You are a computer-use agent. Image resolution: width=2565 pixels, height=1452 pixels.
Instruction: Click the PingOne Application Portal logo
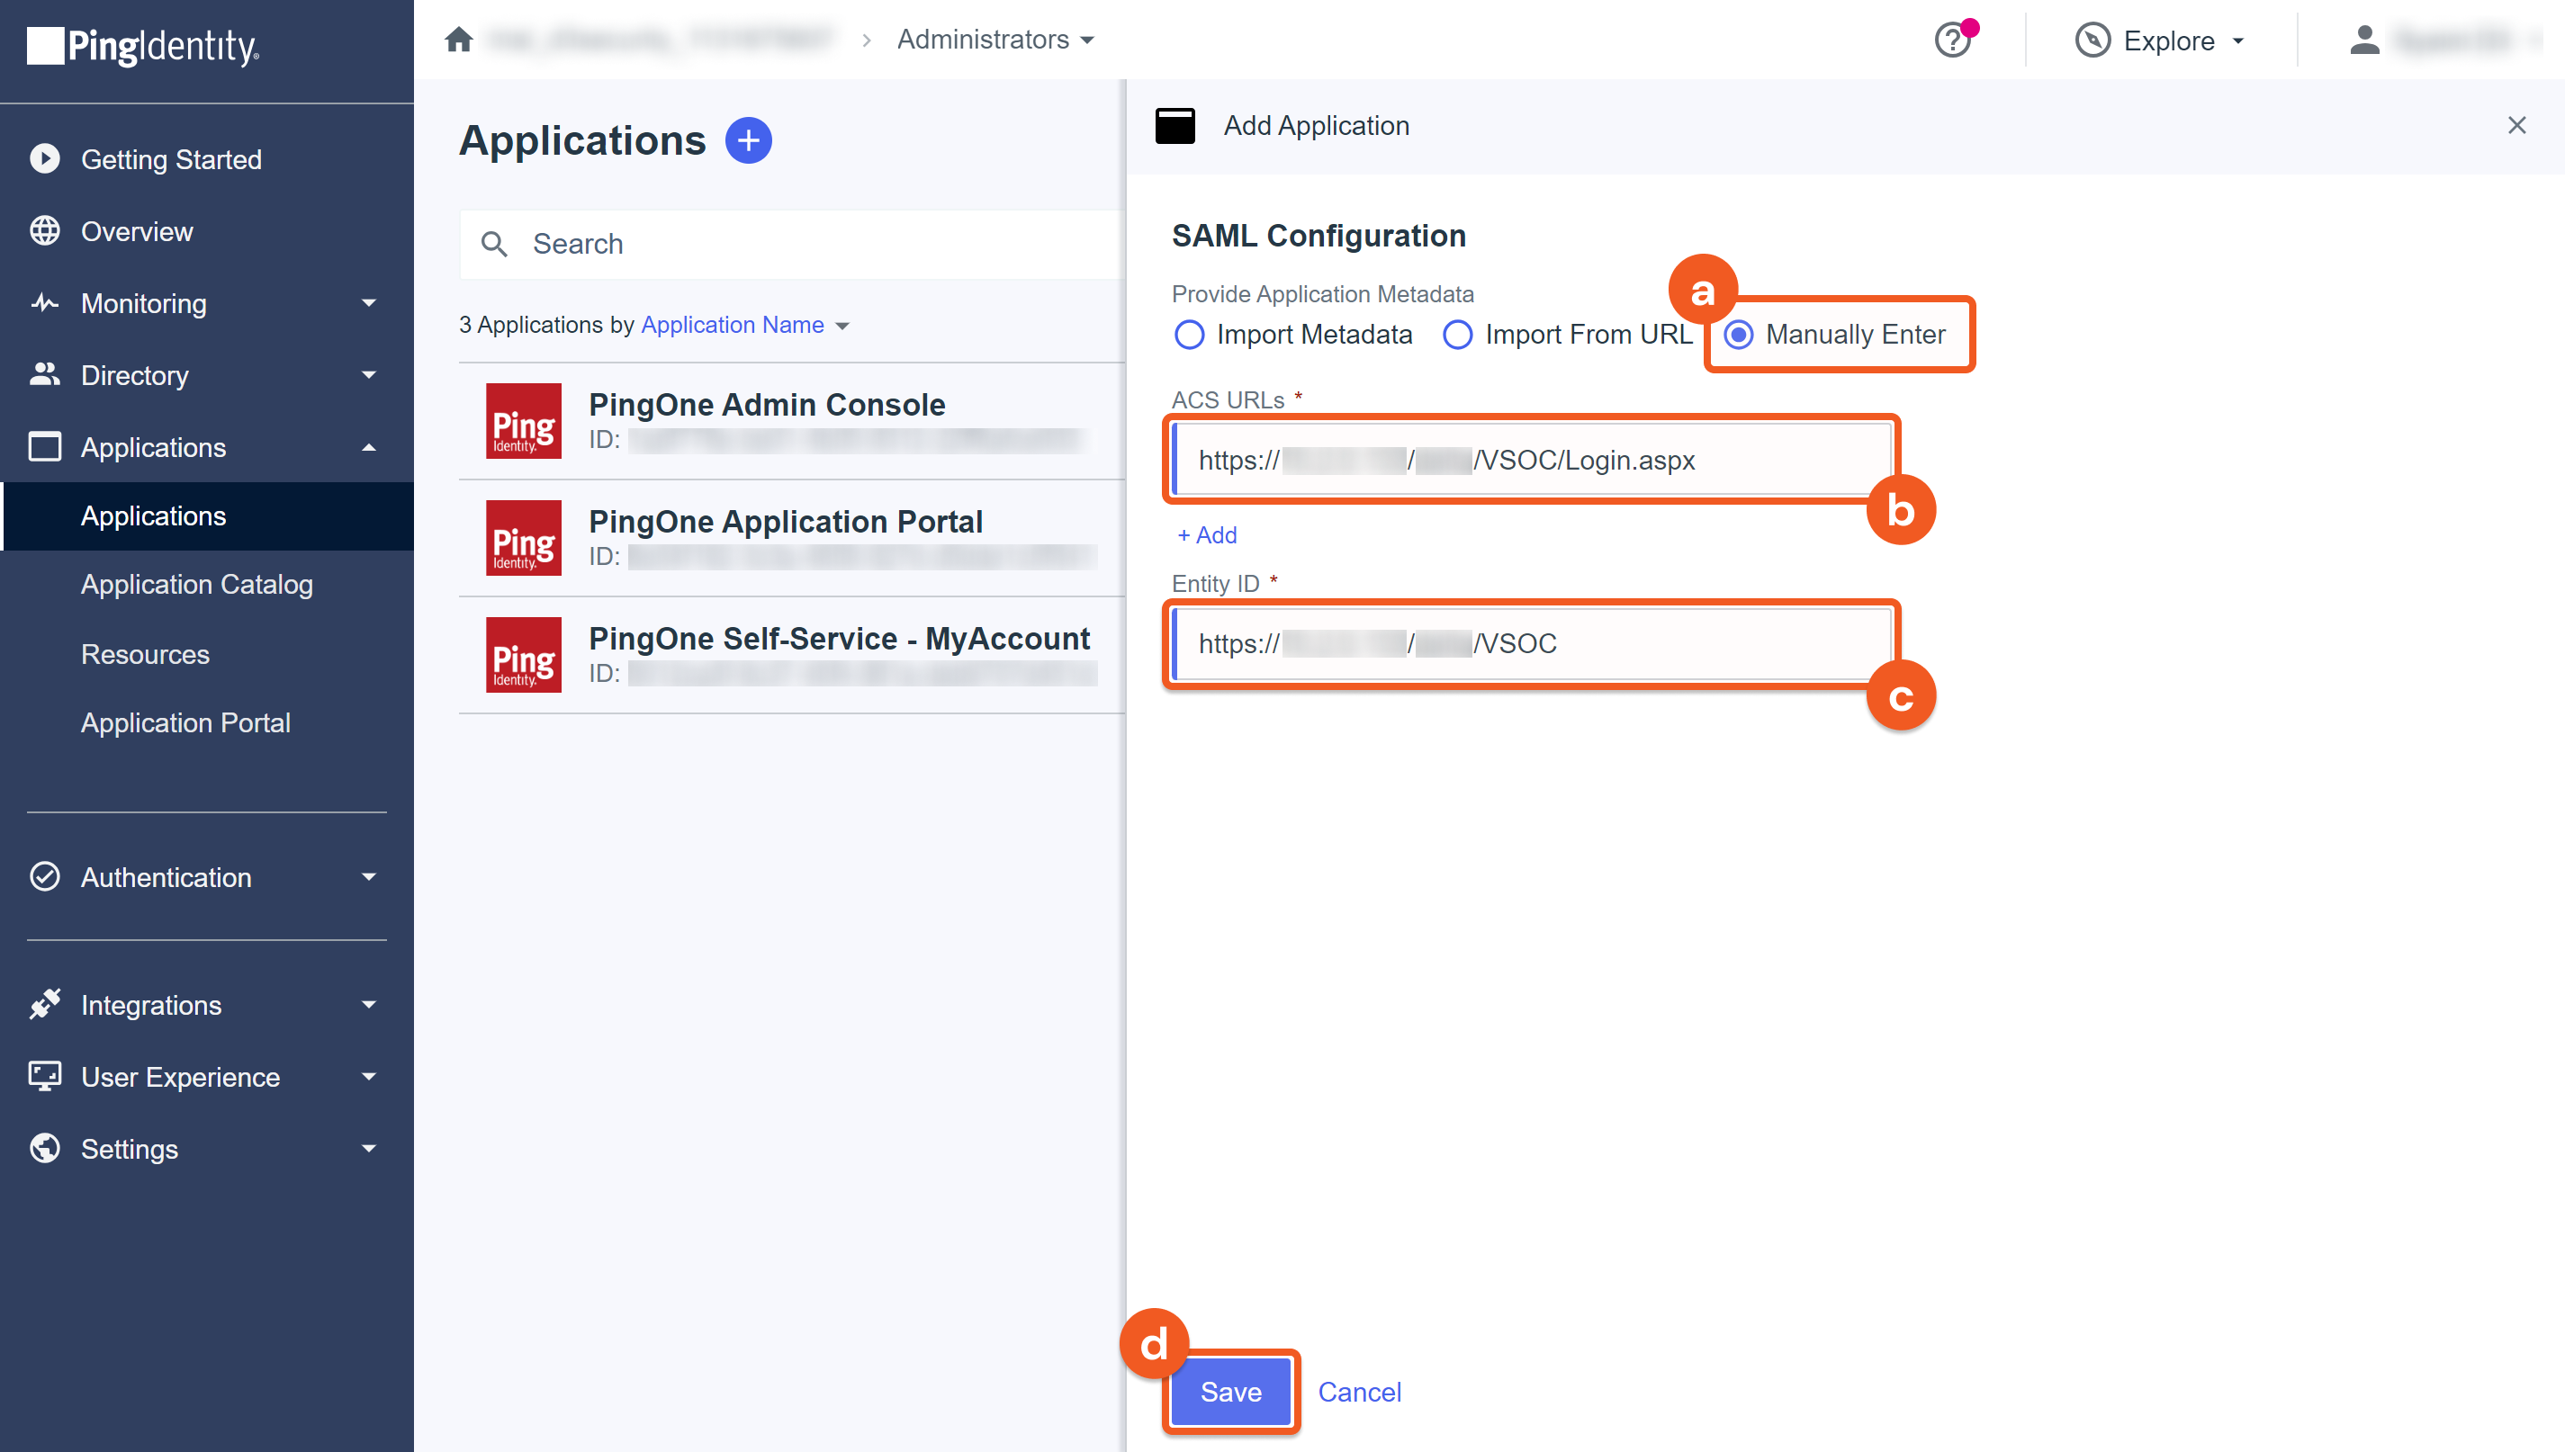[x=524, y=537]
